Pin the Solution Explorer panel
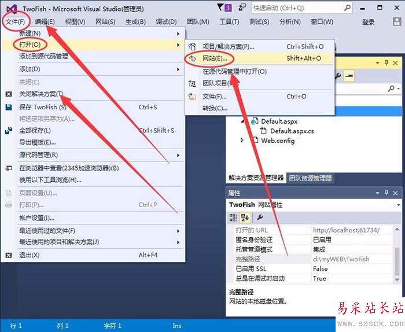This screenshot has height=332, width=405. click(x=386, y=62)
